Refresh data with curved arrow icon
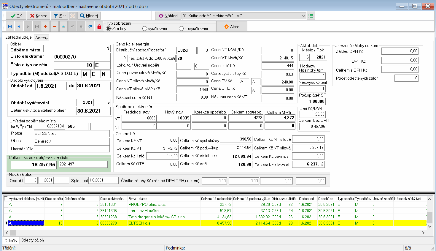436x251 pixels. click(x=90, y=27)
